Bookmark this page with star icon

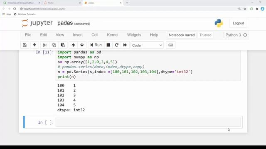coord(245,9)
